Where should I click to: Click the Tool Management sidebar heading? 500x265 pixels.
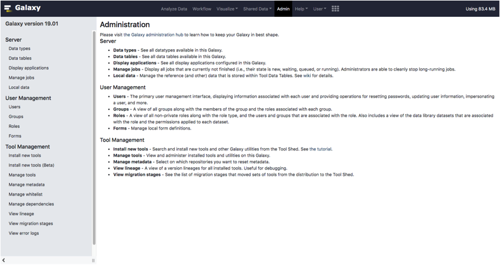27,147
